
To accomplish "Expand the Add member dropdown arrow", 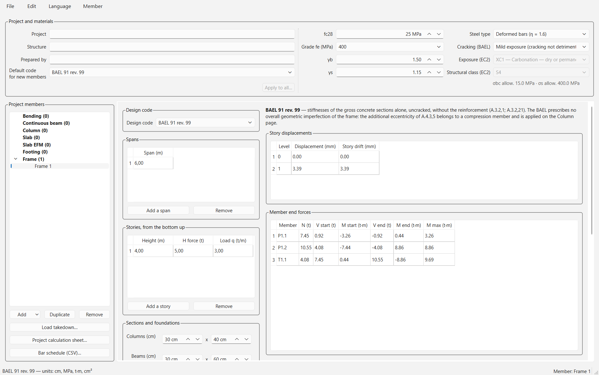I will [37, 315].
